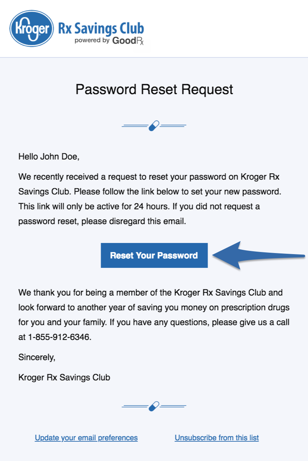Viewport: 308px width, 461px height.
Task: Click the GoodRx logo in header
Action: point(128,41)
